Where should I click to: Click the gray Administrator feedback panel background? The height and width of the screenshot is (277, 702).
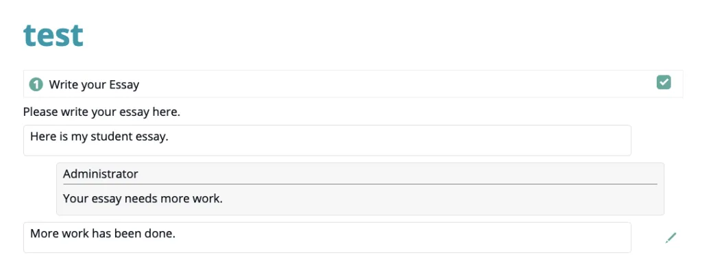(444, 199)
